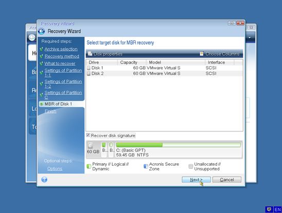Viewport: 282px width, 213px height.
Task: Open Settings of Partition 1-1 step
Action: [63, 72]
